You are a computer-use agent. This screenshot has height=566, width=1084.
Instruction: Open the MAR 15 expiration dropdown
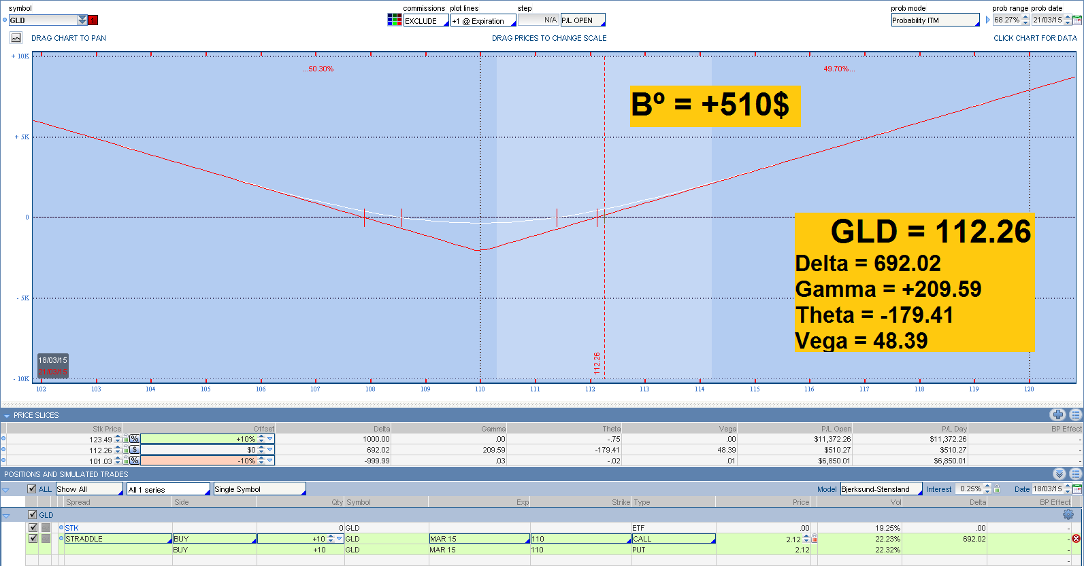[480, 539]
